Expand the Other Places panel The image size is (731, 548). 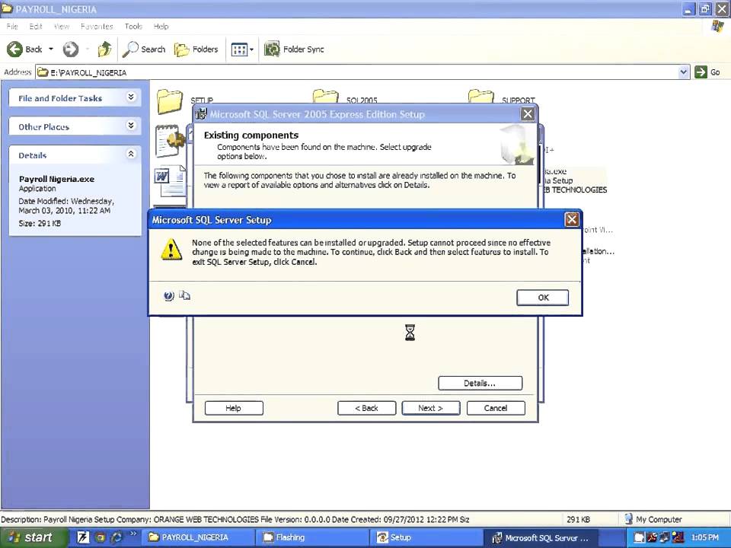point(131,126)
